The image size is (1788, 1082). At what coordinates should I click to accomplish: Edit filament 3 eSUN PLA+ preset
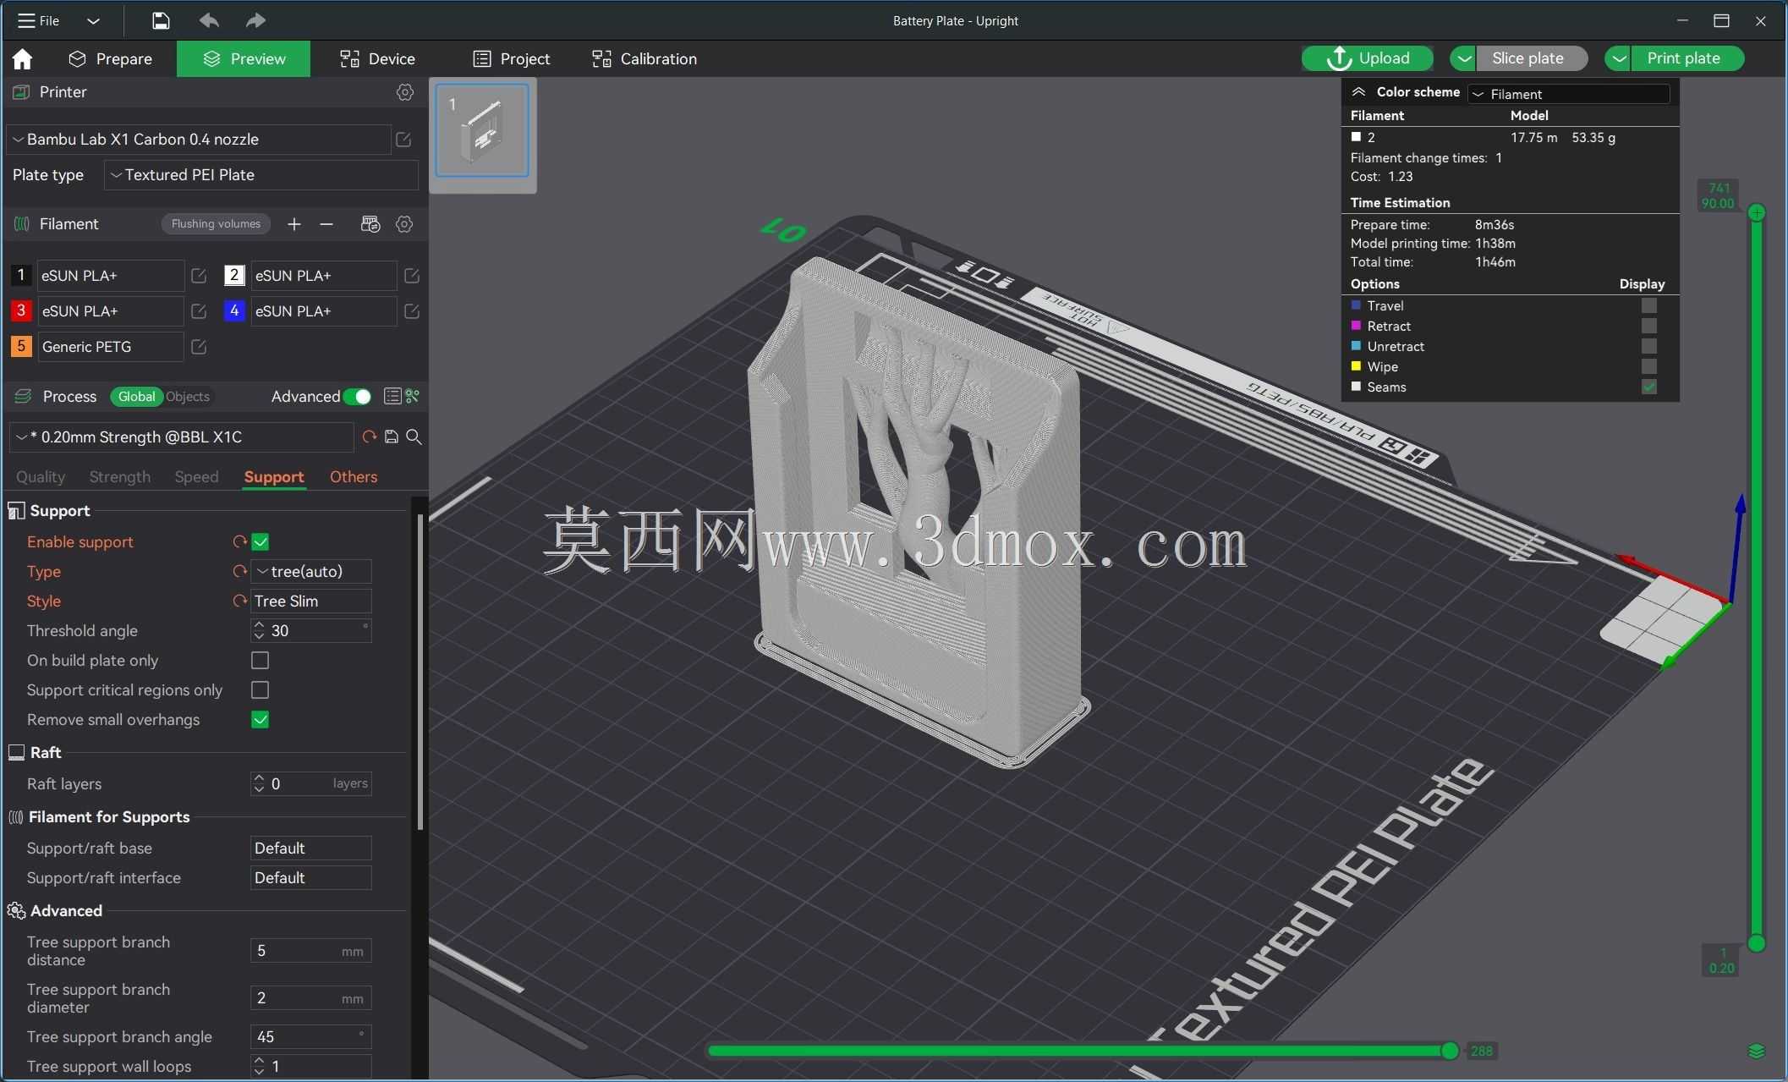coord(199,311)
